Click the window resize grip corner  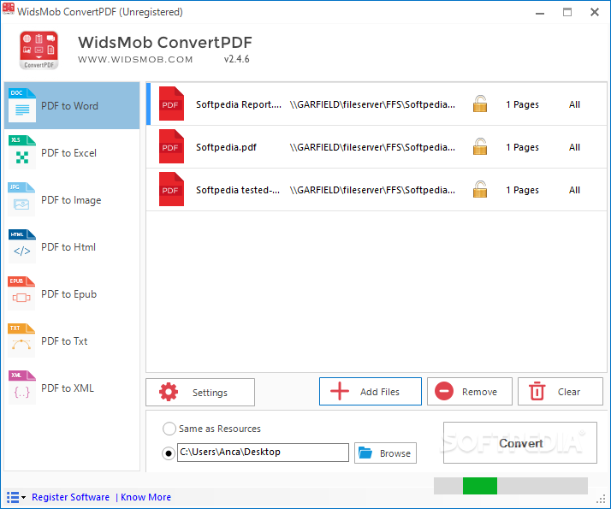(x=601, y=499)
